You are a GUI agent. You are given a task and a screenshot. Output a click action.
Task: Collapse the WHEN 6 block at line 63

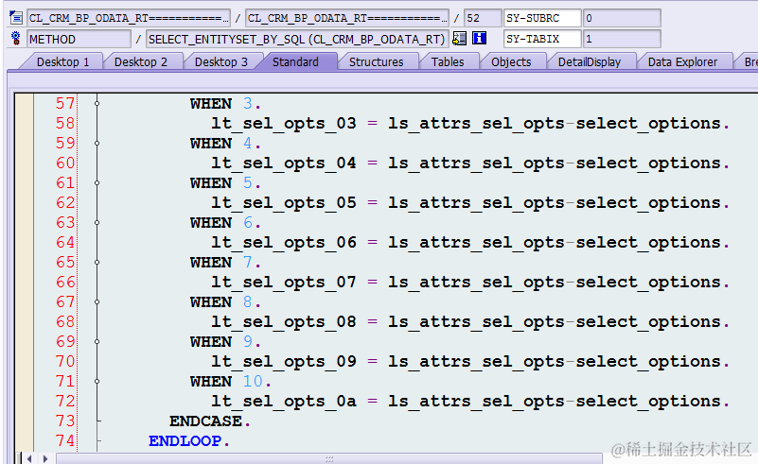click(97, 223)
